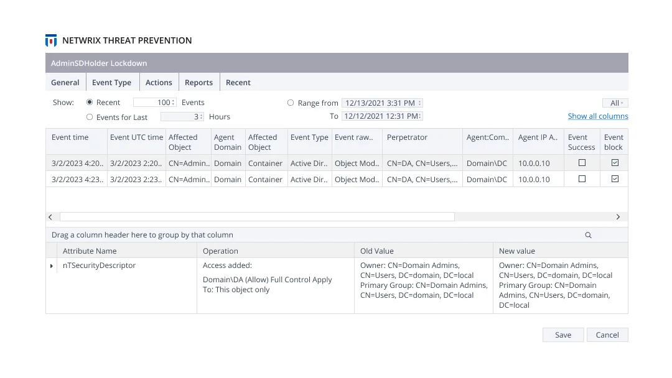Click the Event raw.. column header
This screenshot has height=378, width=672.
tap(357, 142)
